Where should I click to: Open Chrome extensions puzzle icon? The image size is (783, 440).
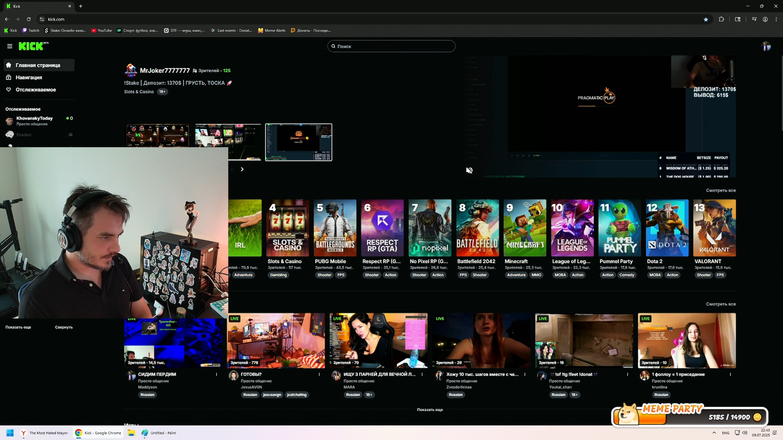pyautogui.click(x=721, y=19)
